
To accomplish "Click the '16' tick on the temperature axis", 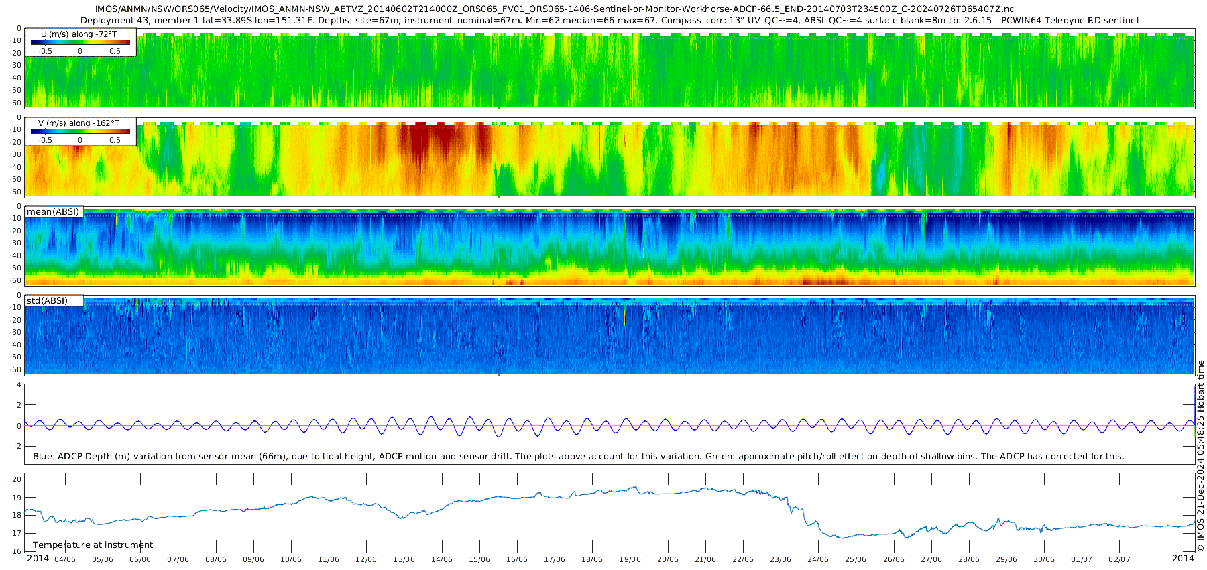I will [17, 552].
